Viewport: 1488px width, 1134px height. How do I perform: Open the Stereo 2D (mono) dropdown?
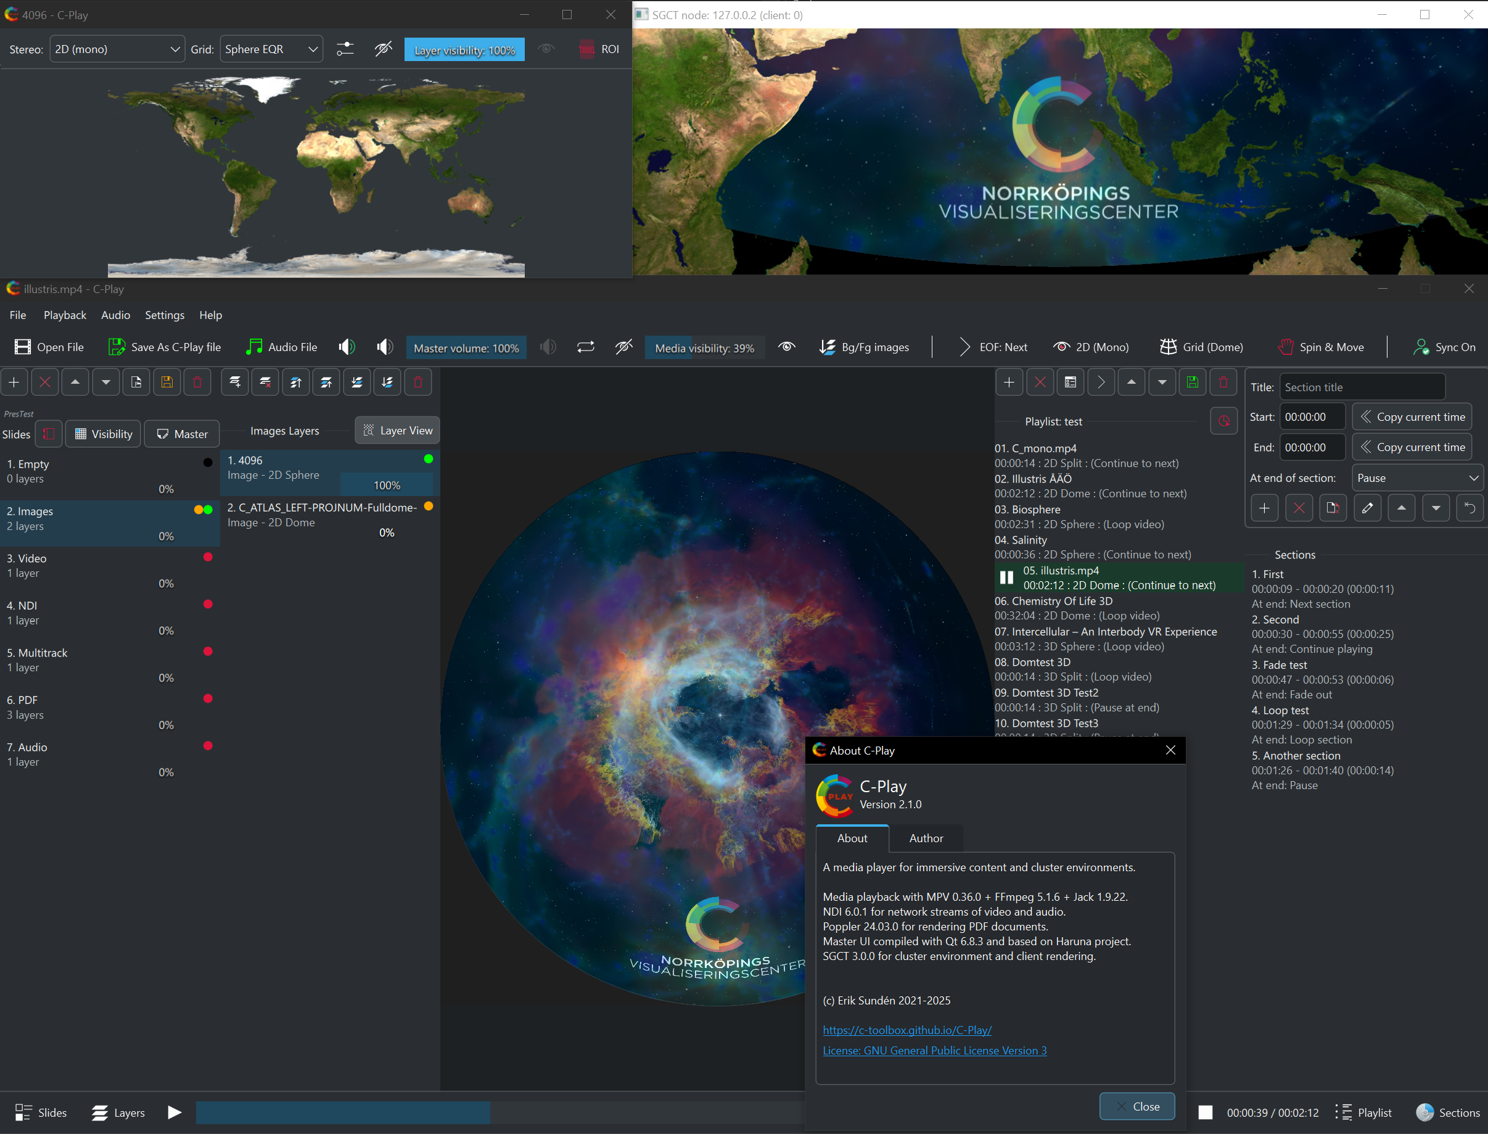117,49
